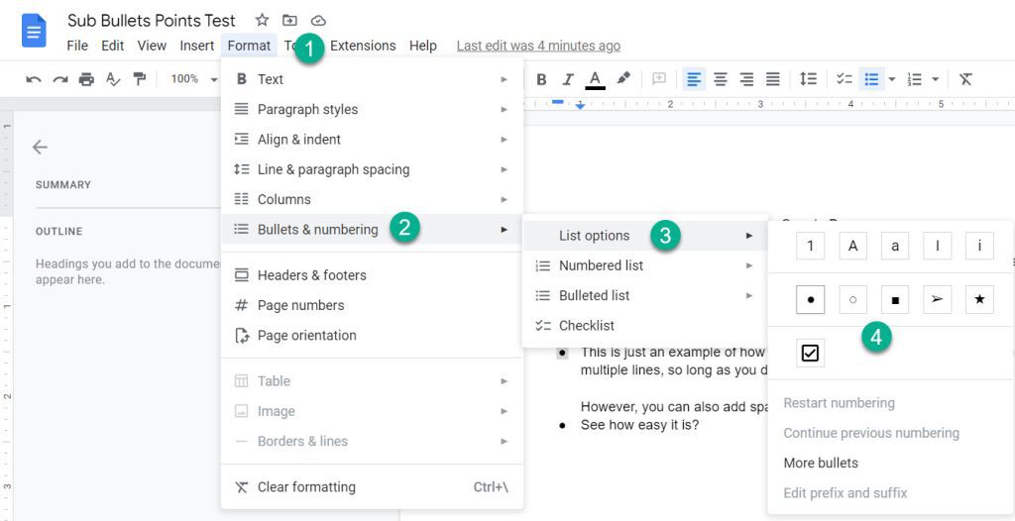The image size is (1015, 521).
Task: Click the numbered list toolbar icon
Action: click(914, 79)
